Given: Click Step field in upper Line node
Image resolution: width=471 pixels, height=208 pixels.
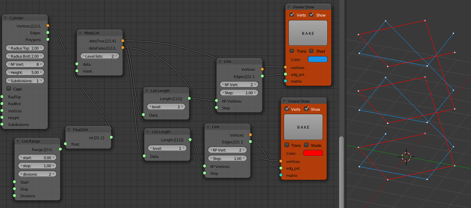Looking at the screenshot, I should [x=240, y=93].
